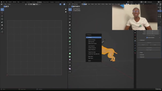This screenshot has height=91, width=162.
Task: Select the Extrude Region tool
Action: click(70, 38)
